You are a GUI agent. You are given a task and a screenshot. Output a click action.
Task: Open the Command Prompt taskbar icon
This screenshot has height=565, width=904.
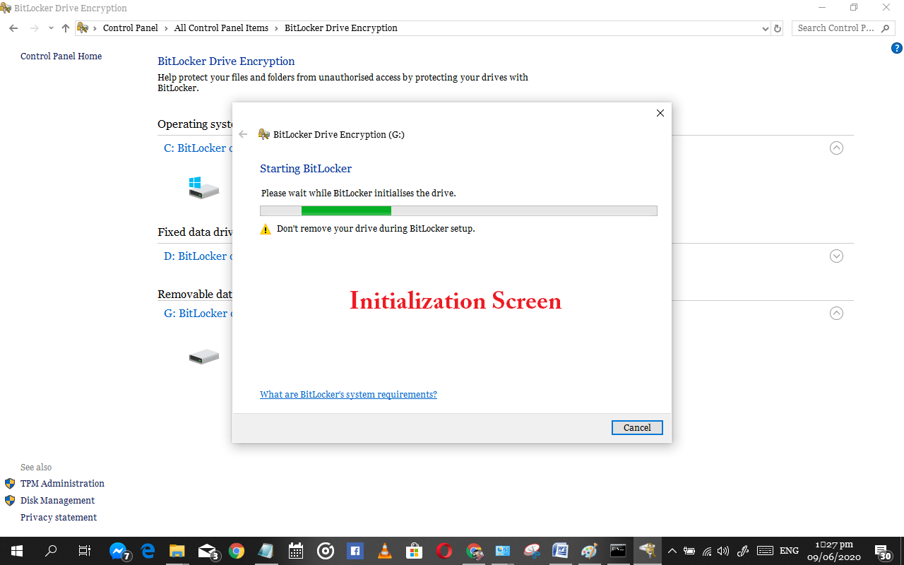coord(619,551)
